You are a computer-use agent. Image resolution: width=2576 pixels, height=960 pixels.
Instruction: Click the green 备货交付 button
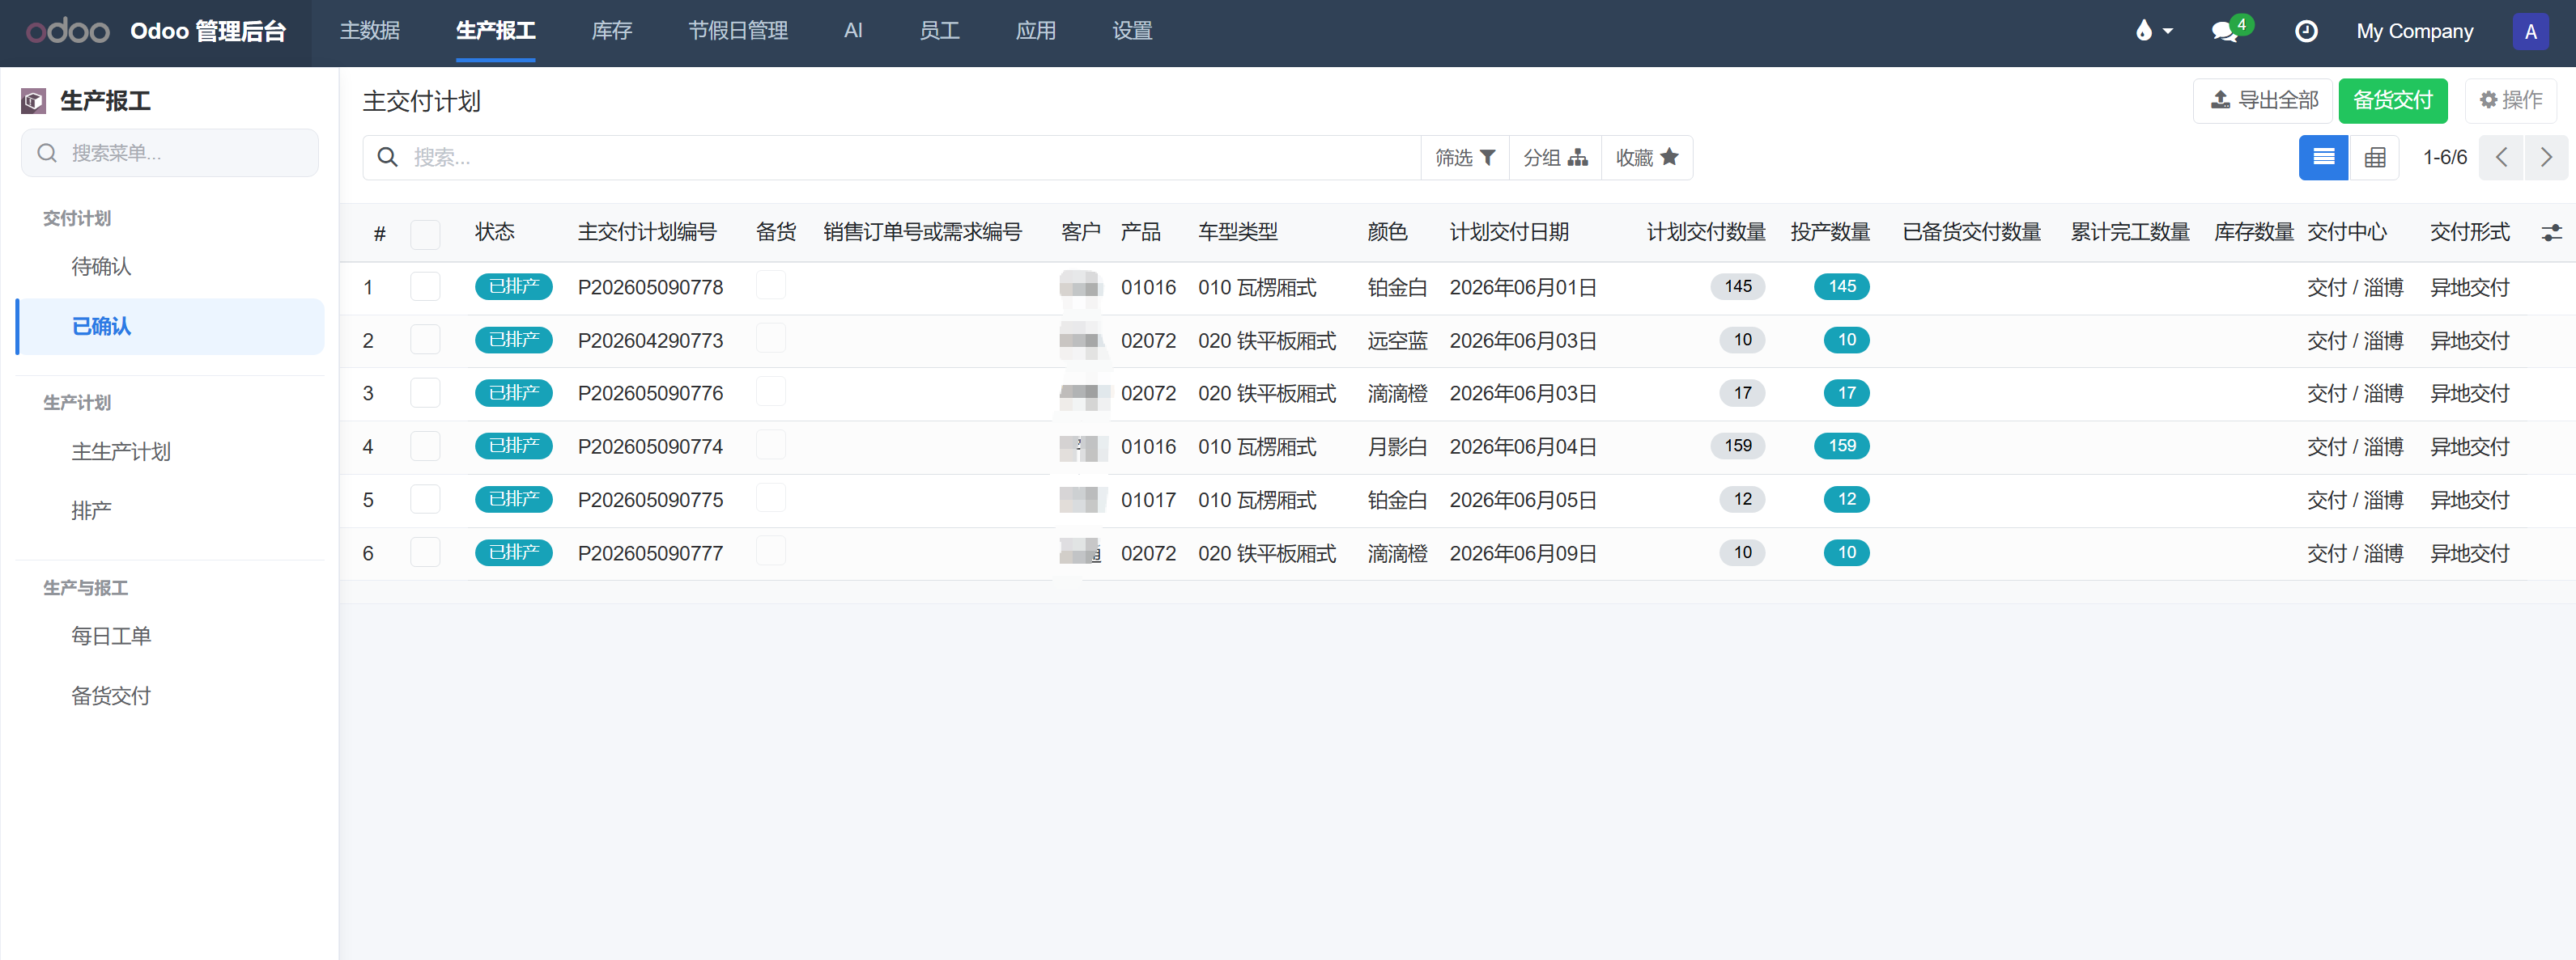coord(2392,100)
